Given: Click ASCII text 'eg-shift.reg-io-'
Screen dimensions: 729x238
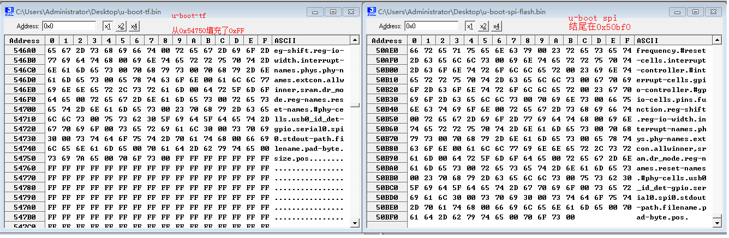Looking at the screenshot, I should (309, 50).
